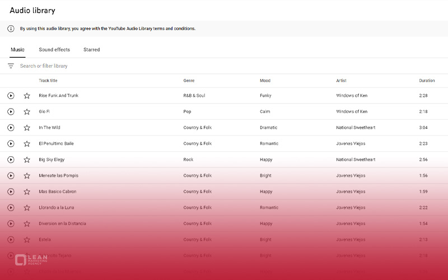This screenshot has width=448, height=280.
Task: Click the R&B & Soul genre cell
Action: (x=194, y=95)
